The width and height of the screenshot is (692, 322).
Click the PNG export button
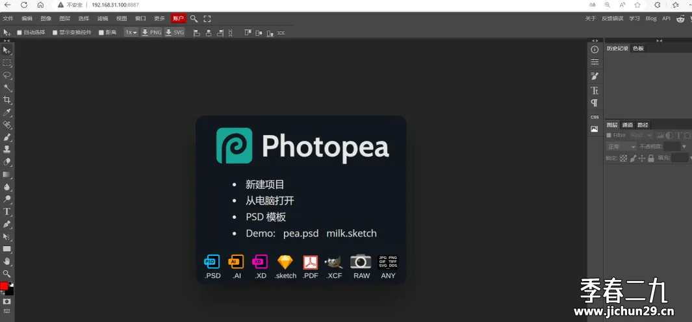click(151, 32)
